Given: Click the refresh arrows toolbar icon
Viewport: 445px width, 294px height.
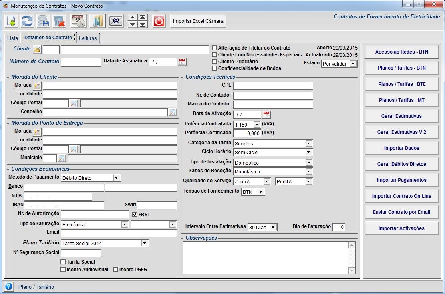Looking at the screenshot, I should tap(27, 21).
